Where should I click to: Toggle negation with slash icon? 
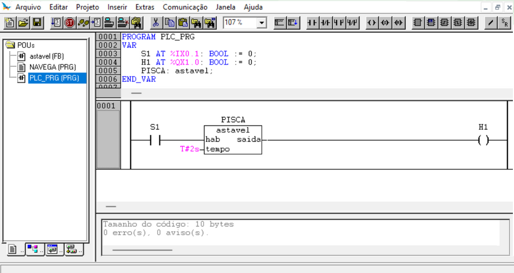point(491,23)
